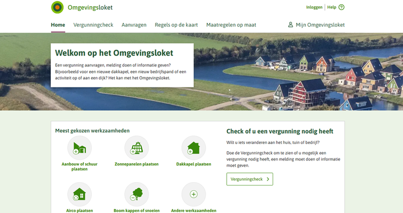
Task: Pick the Airco plaatsen icon
Action: (x=80, y=194)
